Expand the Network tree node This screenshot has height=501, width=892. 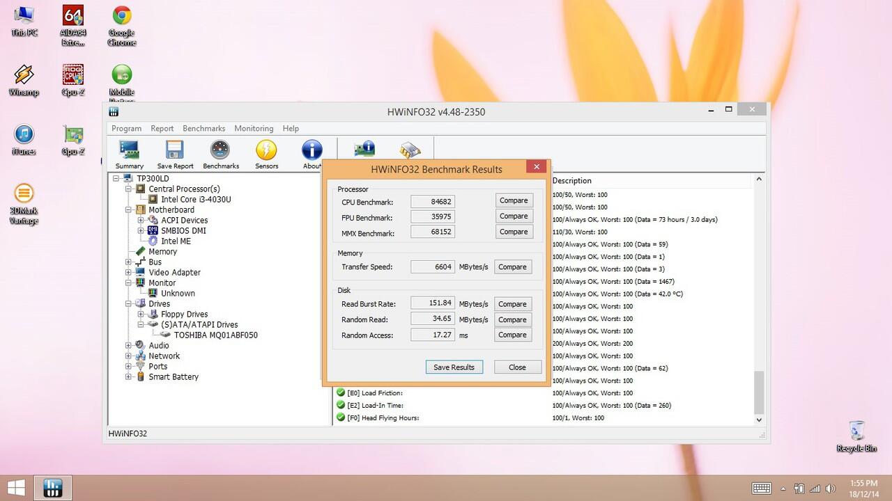tap(128, 356)
